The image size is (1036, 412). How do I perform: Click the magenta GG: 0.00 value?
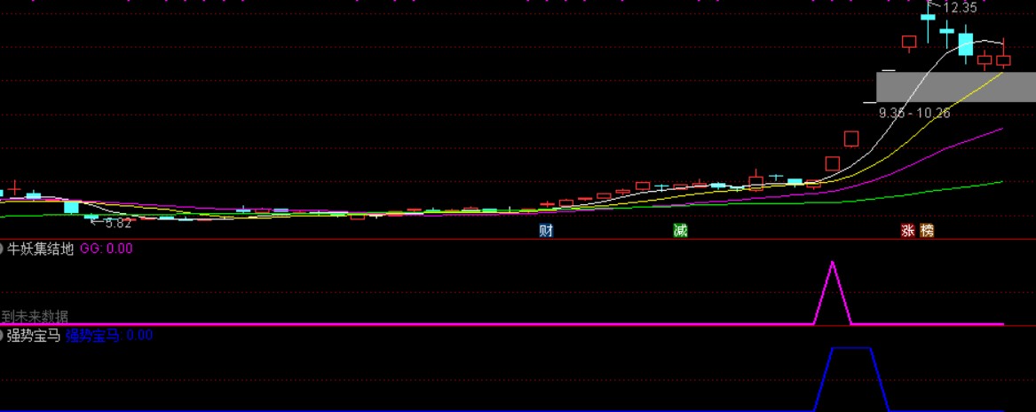pos(107,250)
